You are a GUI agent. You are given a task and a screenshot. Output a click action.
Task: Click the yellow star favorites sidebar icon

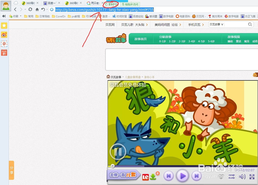4,26
